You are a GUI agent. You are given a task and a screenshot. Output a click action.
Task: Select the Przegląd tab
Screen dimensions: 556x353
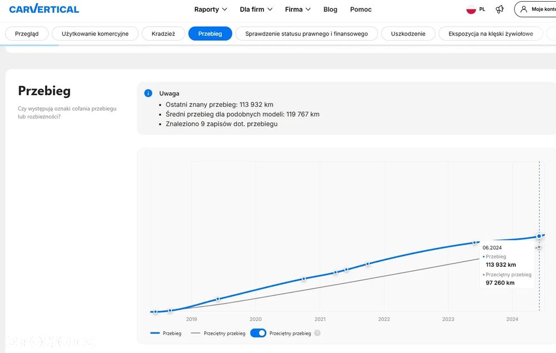(27, 33)
